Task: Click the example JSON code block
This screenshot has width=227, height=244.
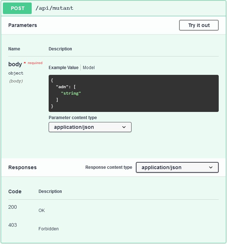Action: coord(134,93)
